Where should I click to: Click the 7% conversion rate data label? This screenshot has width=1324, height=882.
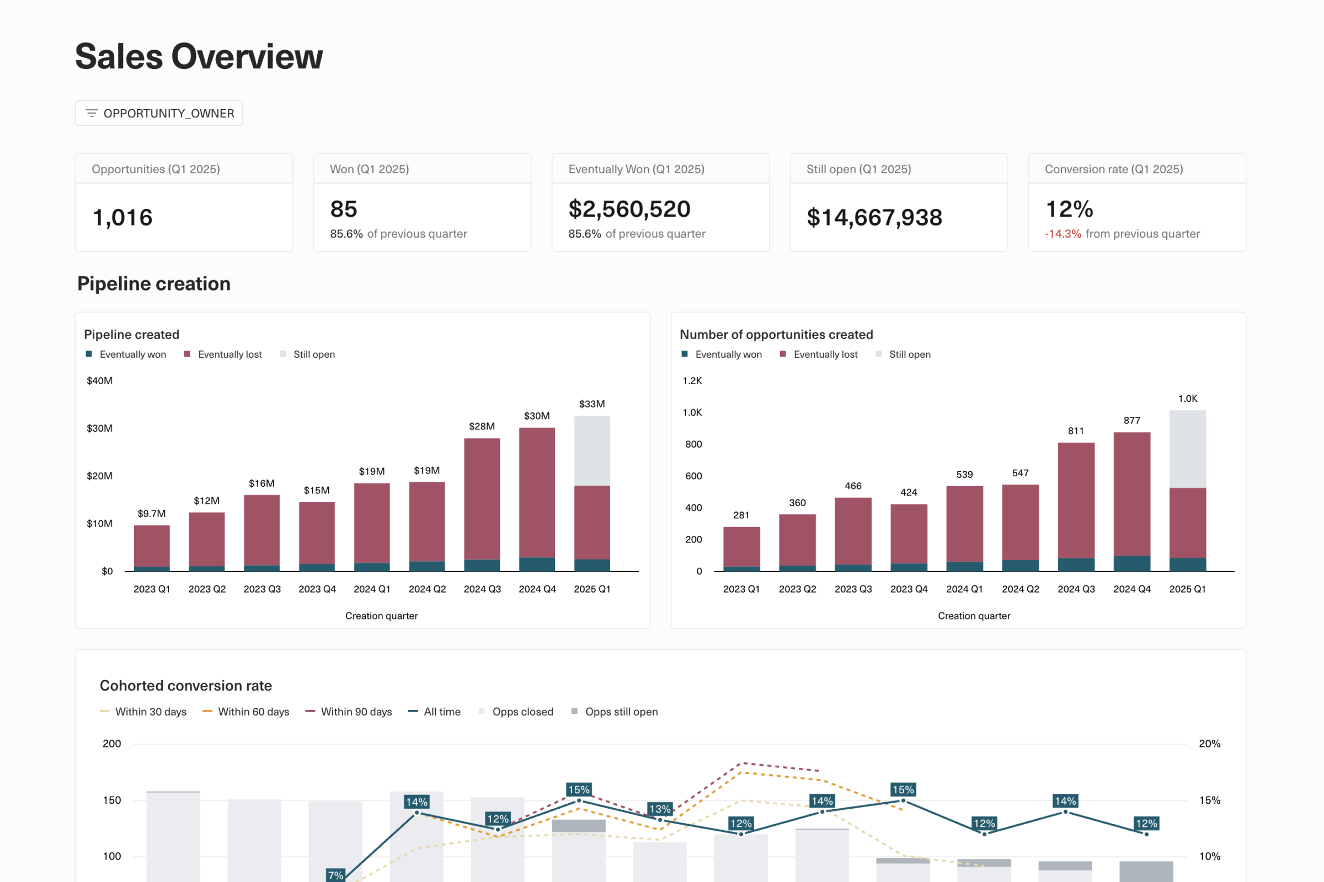[335, 875]
